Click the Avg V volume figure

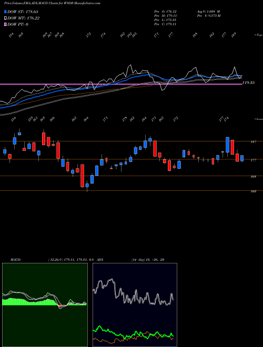(x=208, y=11)
